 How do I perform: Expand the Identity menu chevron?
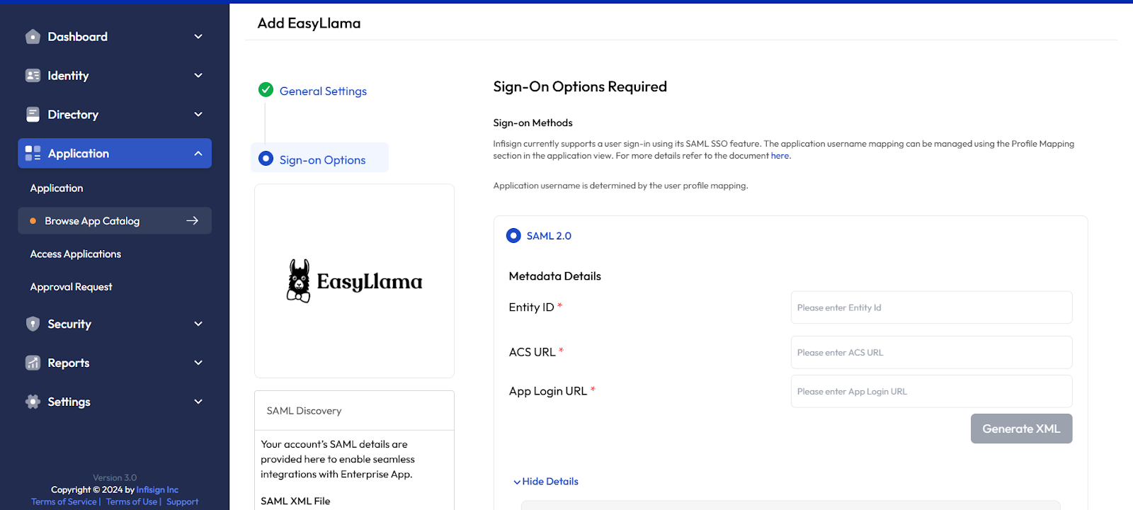[198, 76]
